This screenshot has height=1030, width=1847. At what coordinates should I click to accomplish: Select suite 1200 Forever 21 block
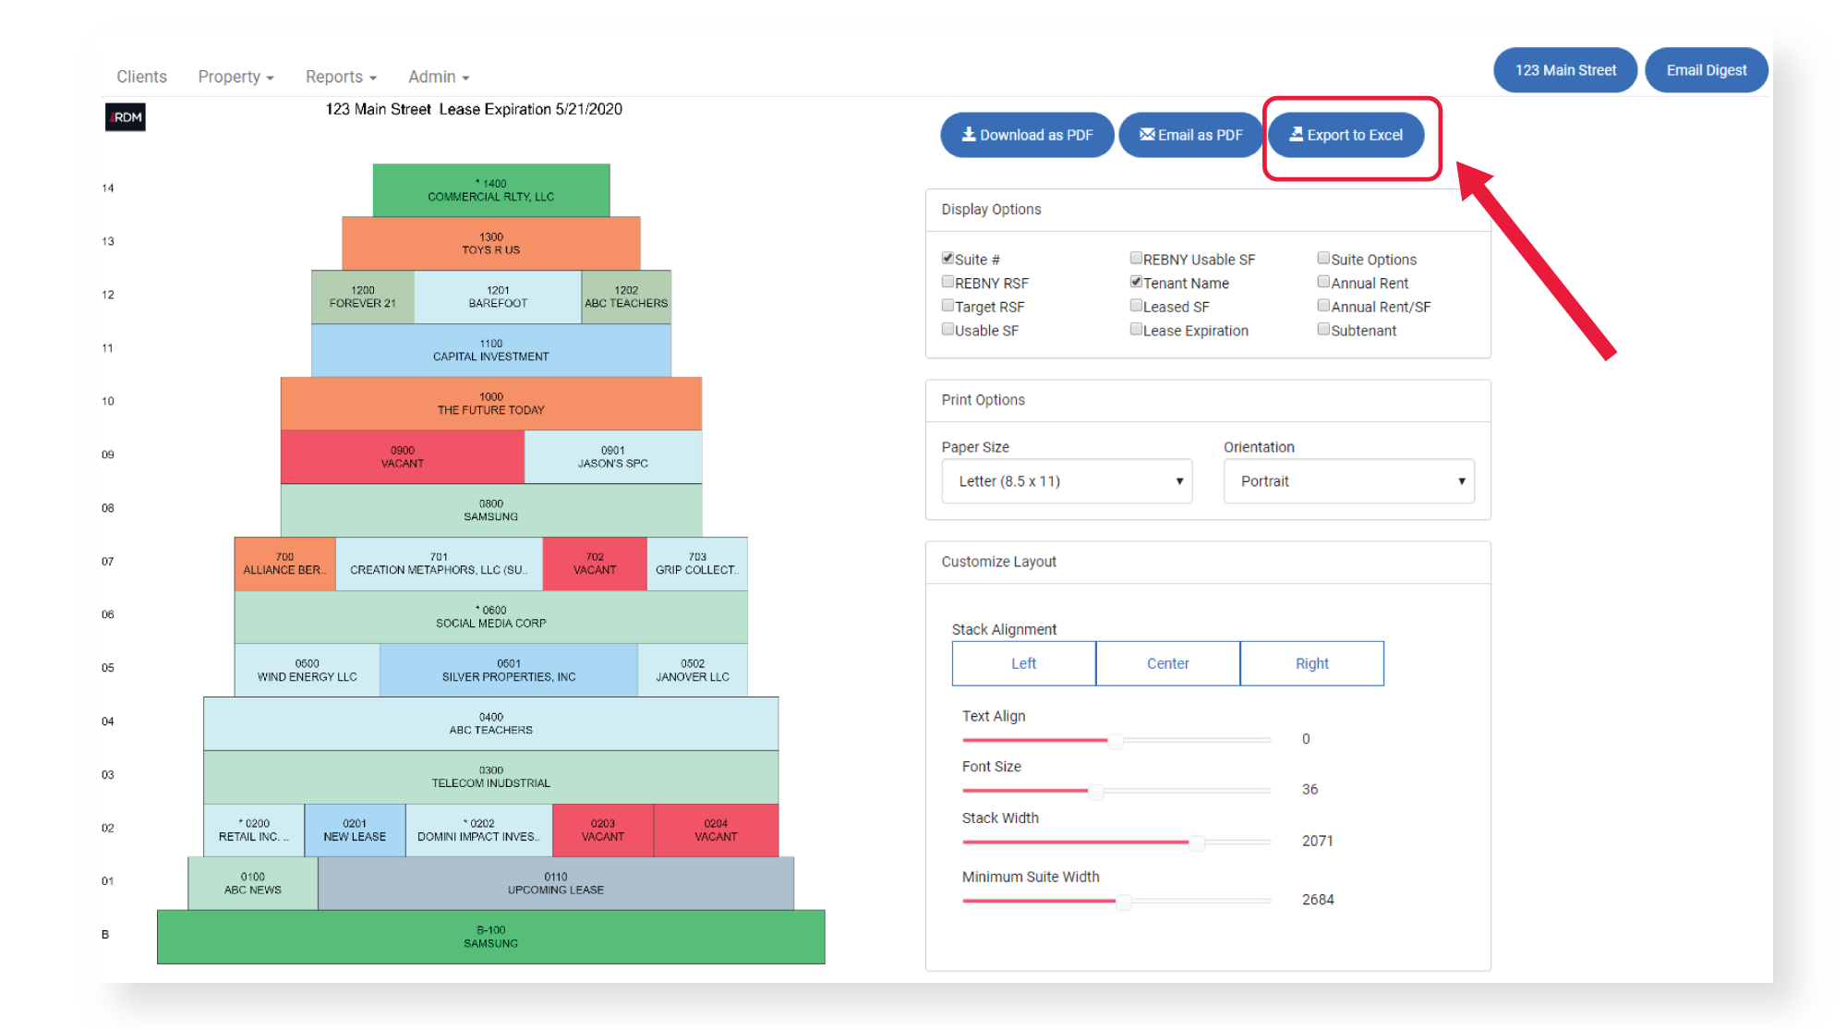click(363, 297)
